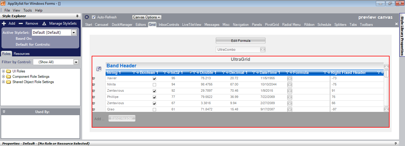
Task: Click the grid vertical scrollbar thumb
Action: pyautogui.click(x=386, y=74)
